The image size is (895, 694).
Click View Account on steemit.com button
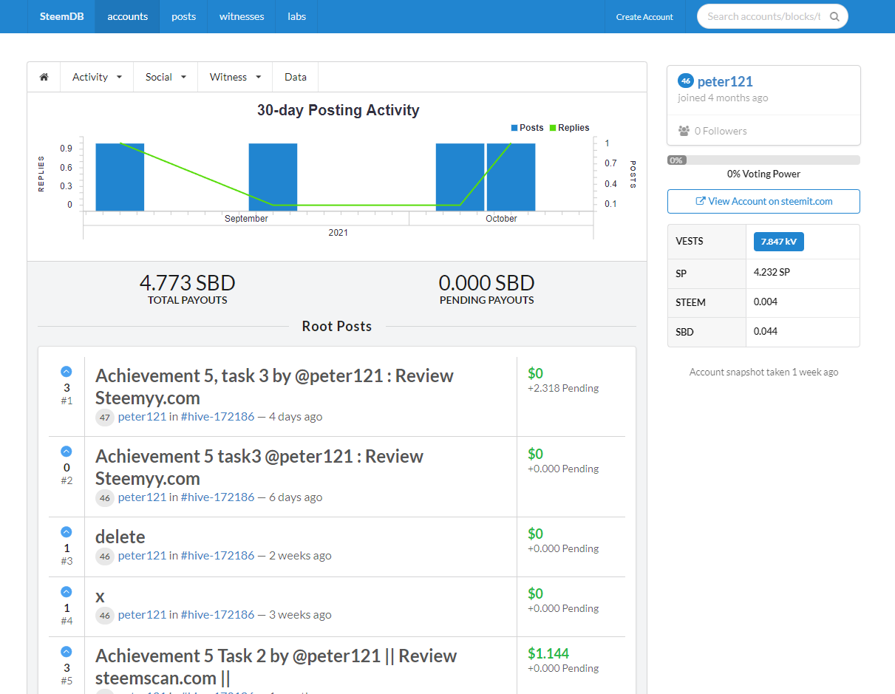tap(763, 201)
